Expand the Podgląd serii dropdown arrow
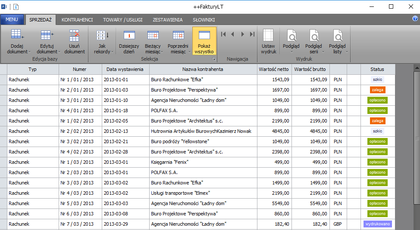The image size is (420, 230). point(323,52)
